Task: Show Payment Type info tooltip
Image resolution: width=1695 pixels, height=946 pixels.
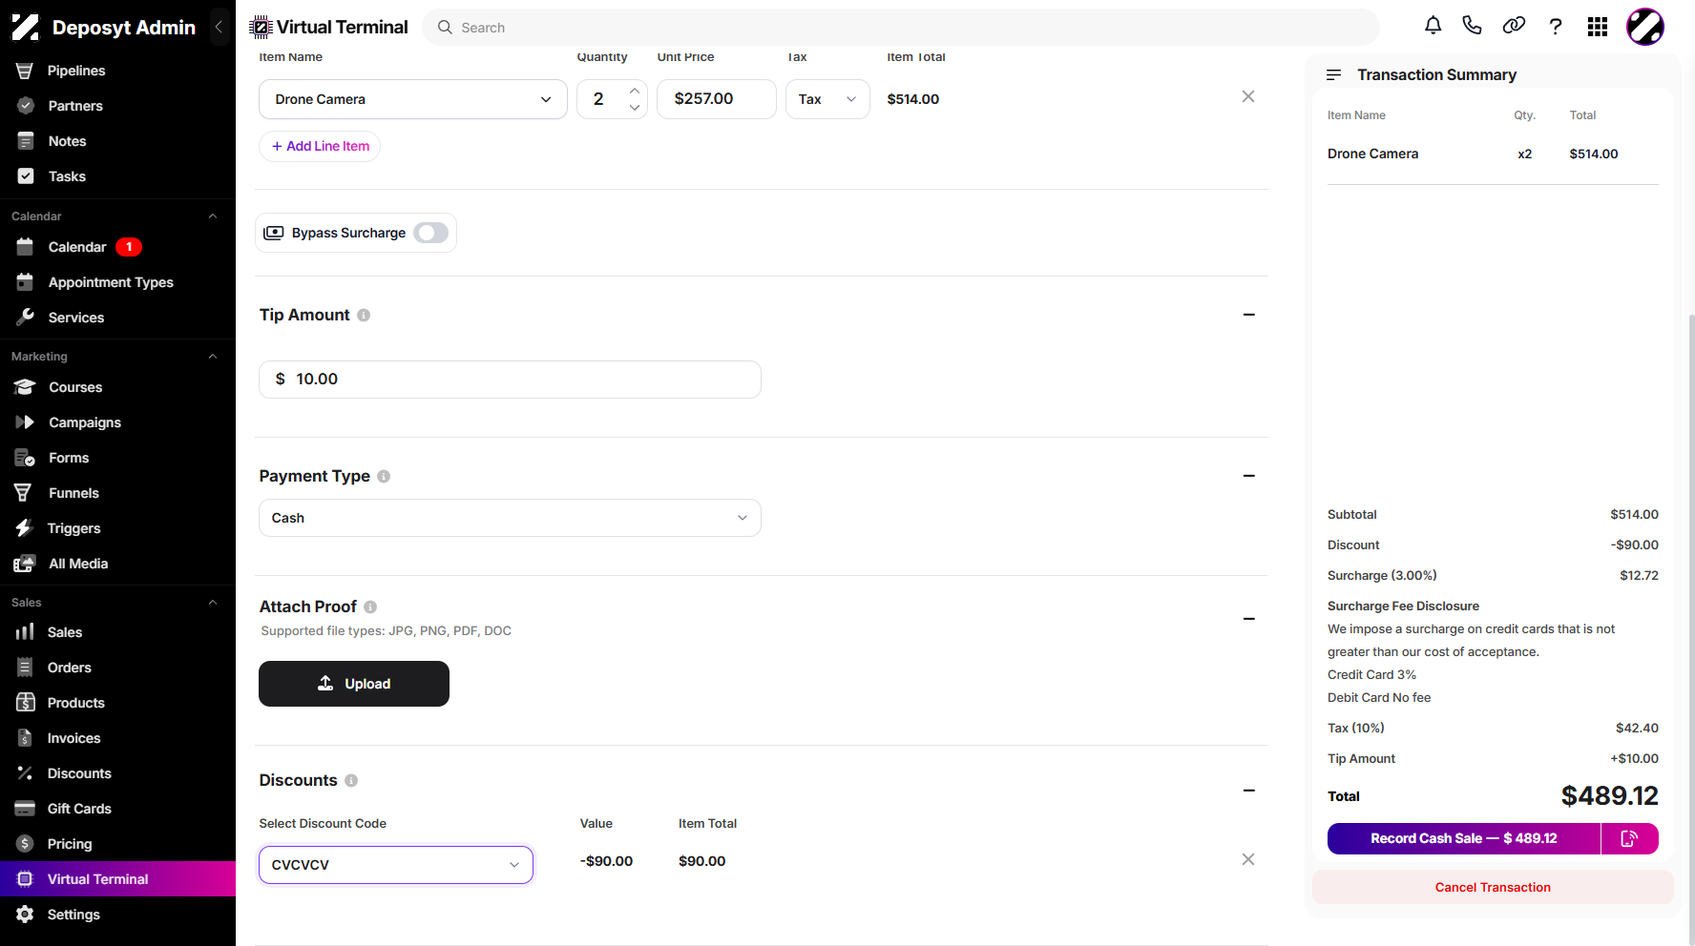Action: click(384, 476)
